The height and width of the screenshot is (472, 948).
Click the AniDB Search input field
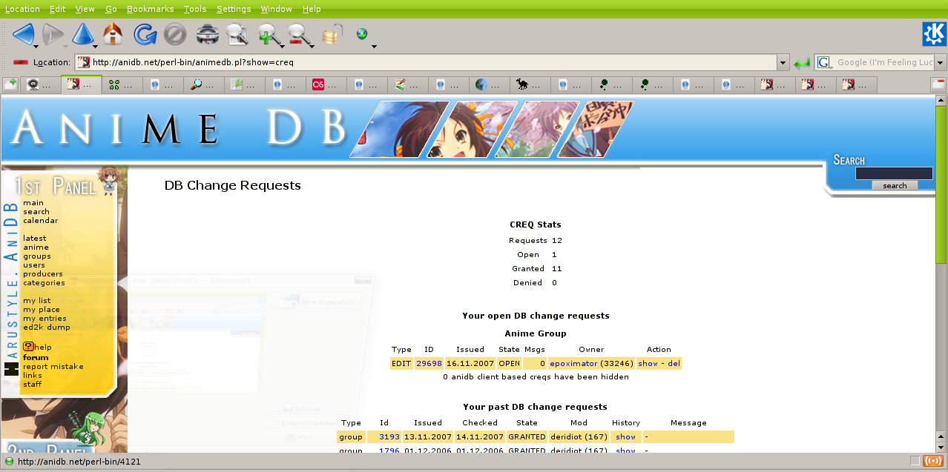click(x=893, y=173)
